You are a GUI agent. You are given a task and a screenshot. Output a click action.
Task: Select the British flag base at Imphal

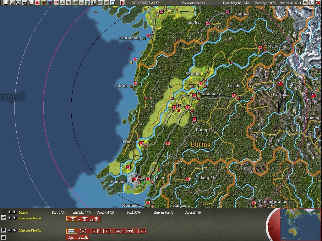tap(208, 24)
